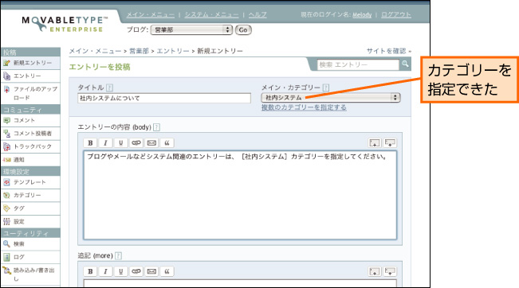Insert email link in 追記 (more) editor
519x288 pixels.
tap(151, 271)
